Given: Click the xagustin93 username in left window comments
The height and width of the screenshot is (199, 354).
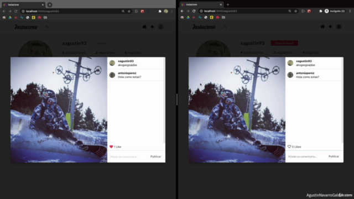Looking at the screenshot, I should click(126, 61).
